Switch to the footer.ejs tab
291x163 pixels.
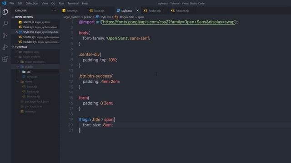click(x=155, y=11)
